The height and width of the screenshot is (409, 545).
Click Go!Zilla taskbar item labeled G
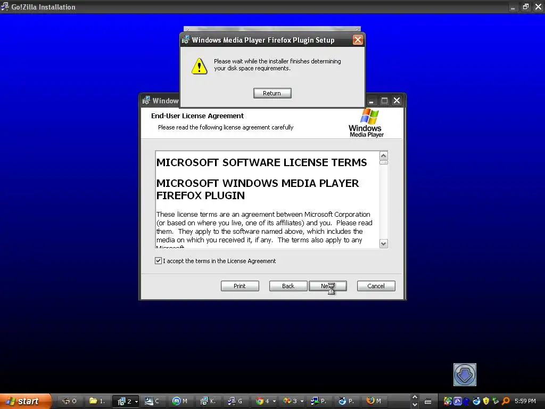click(235, 402)
